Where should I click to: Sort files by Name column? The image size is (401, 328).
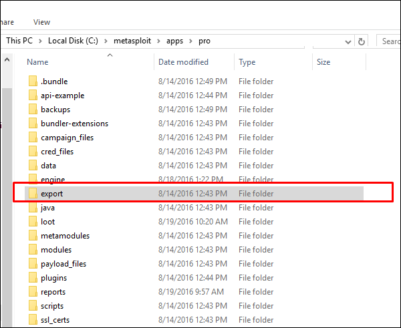pyautogui.click(x=37, y=62)
